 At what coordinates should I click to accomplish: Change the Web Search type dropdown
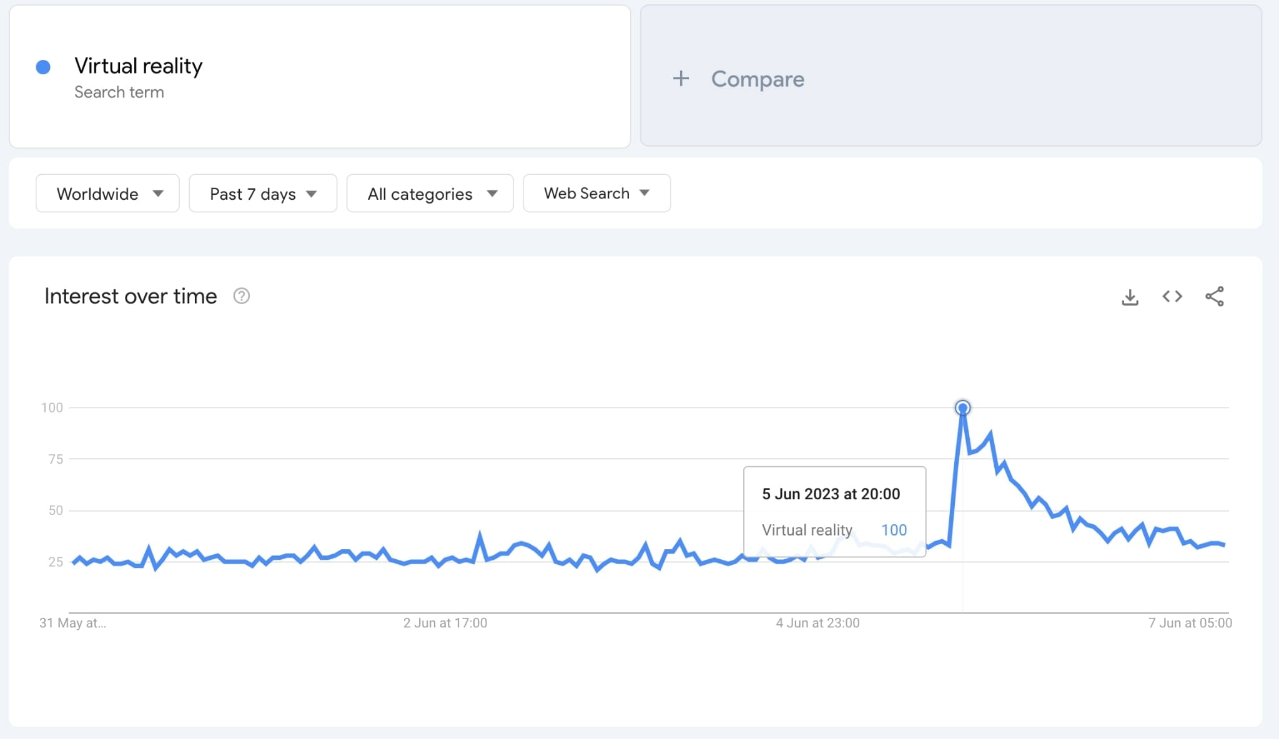point(596,193)
